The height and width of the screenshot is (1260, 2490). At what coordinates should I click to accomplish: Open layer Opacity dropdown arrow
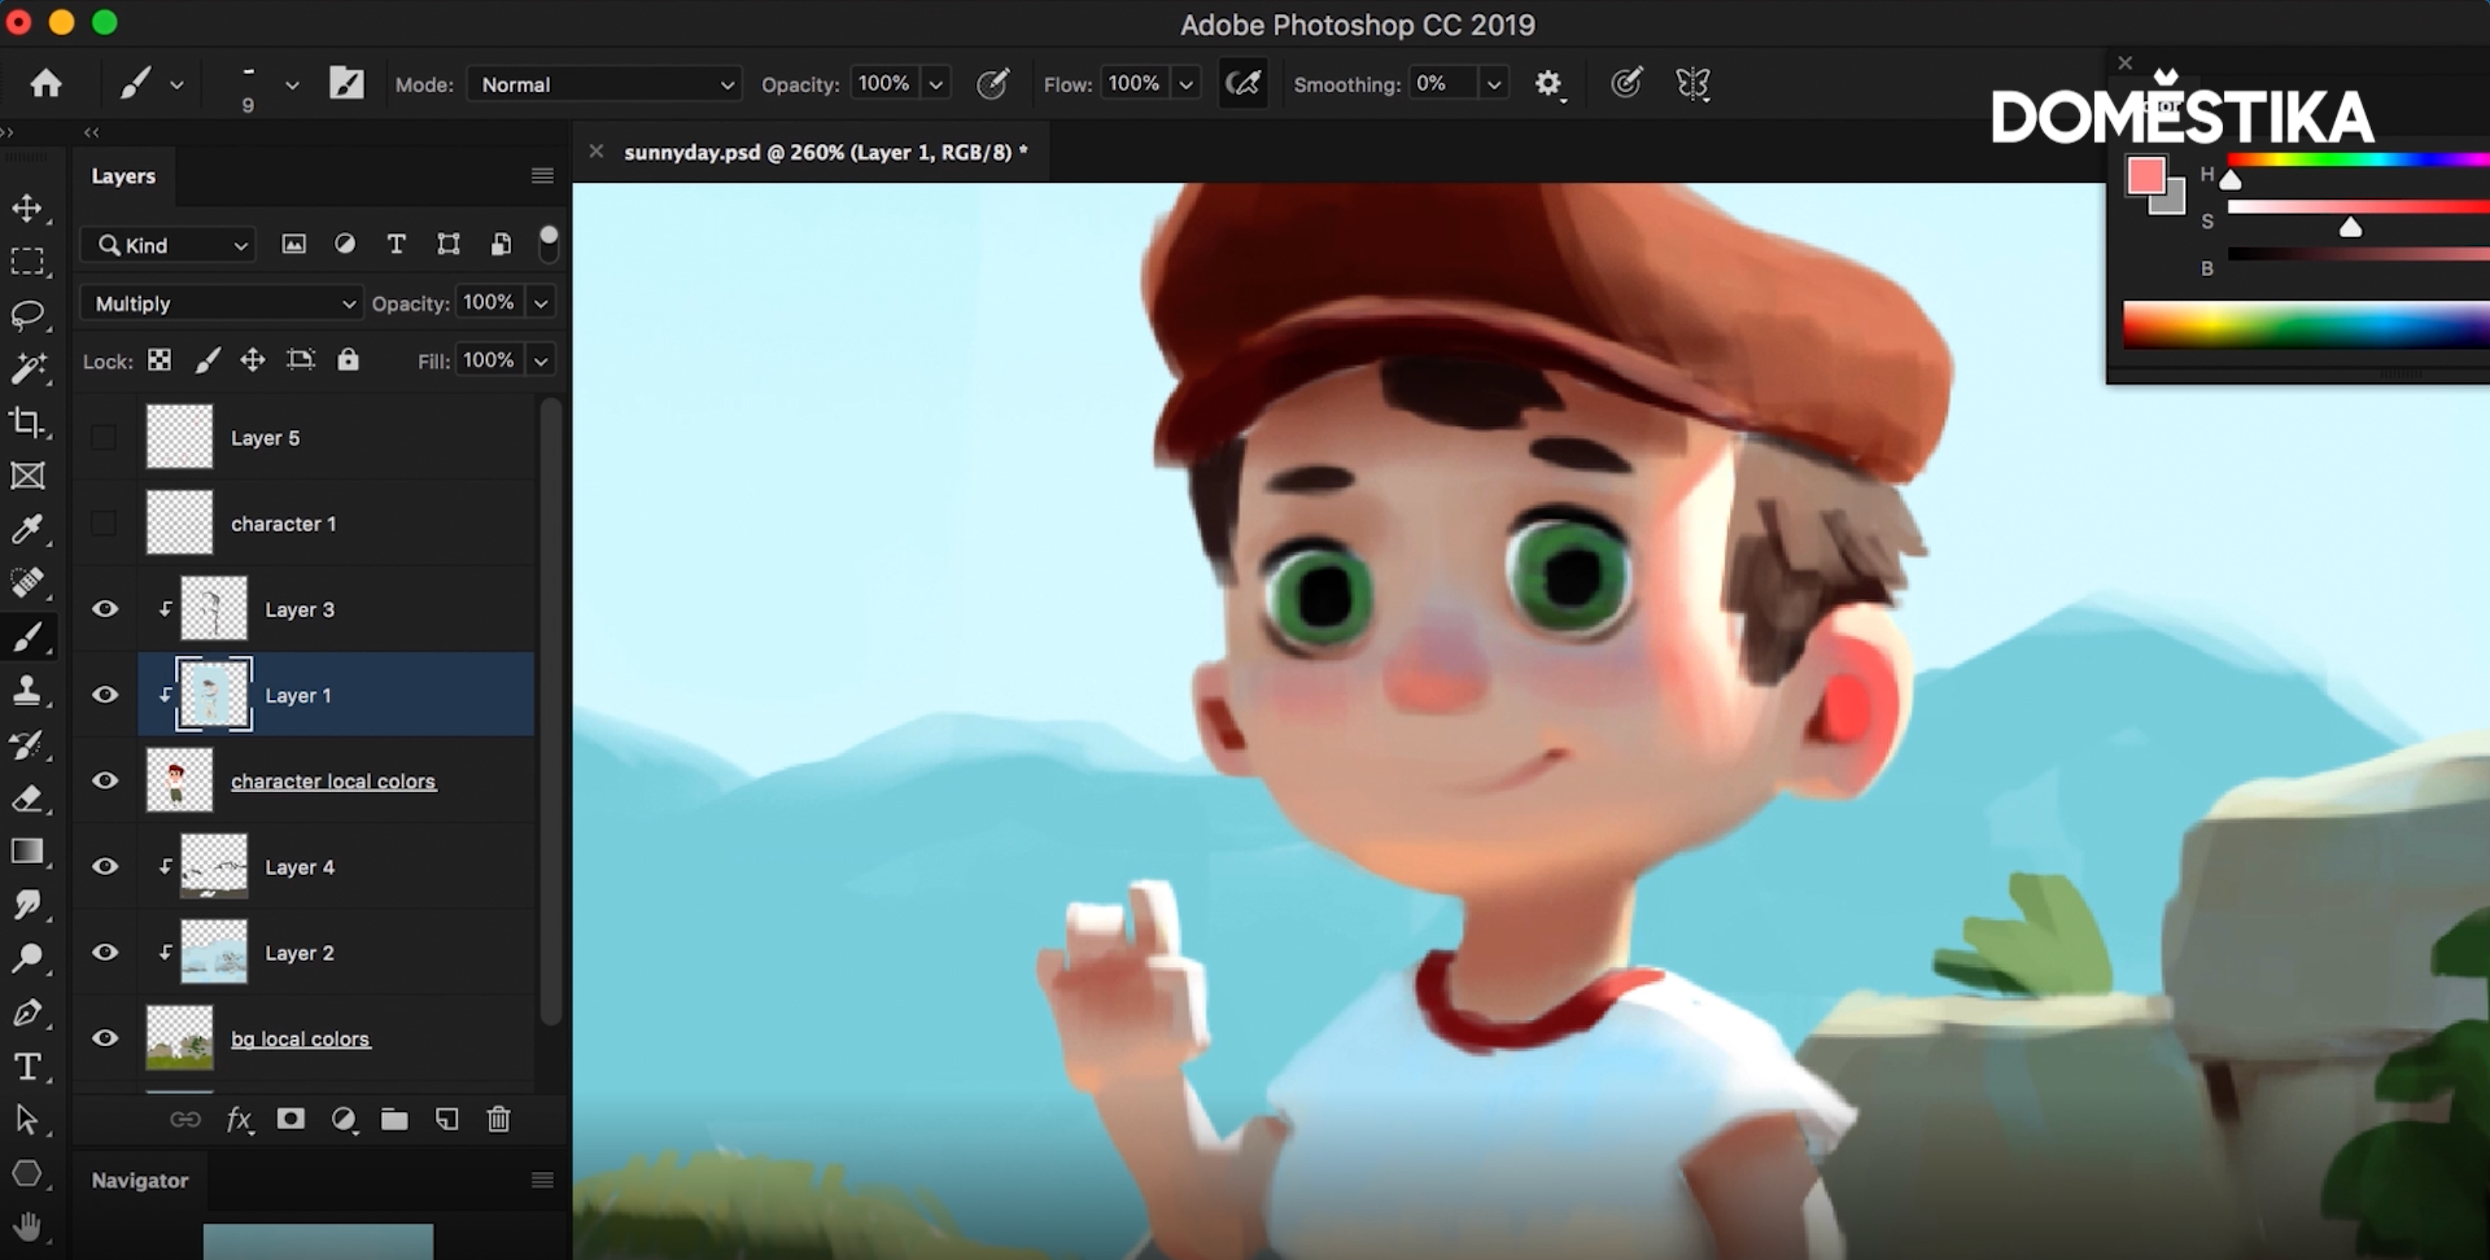click(542, 303)
